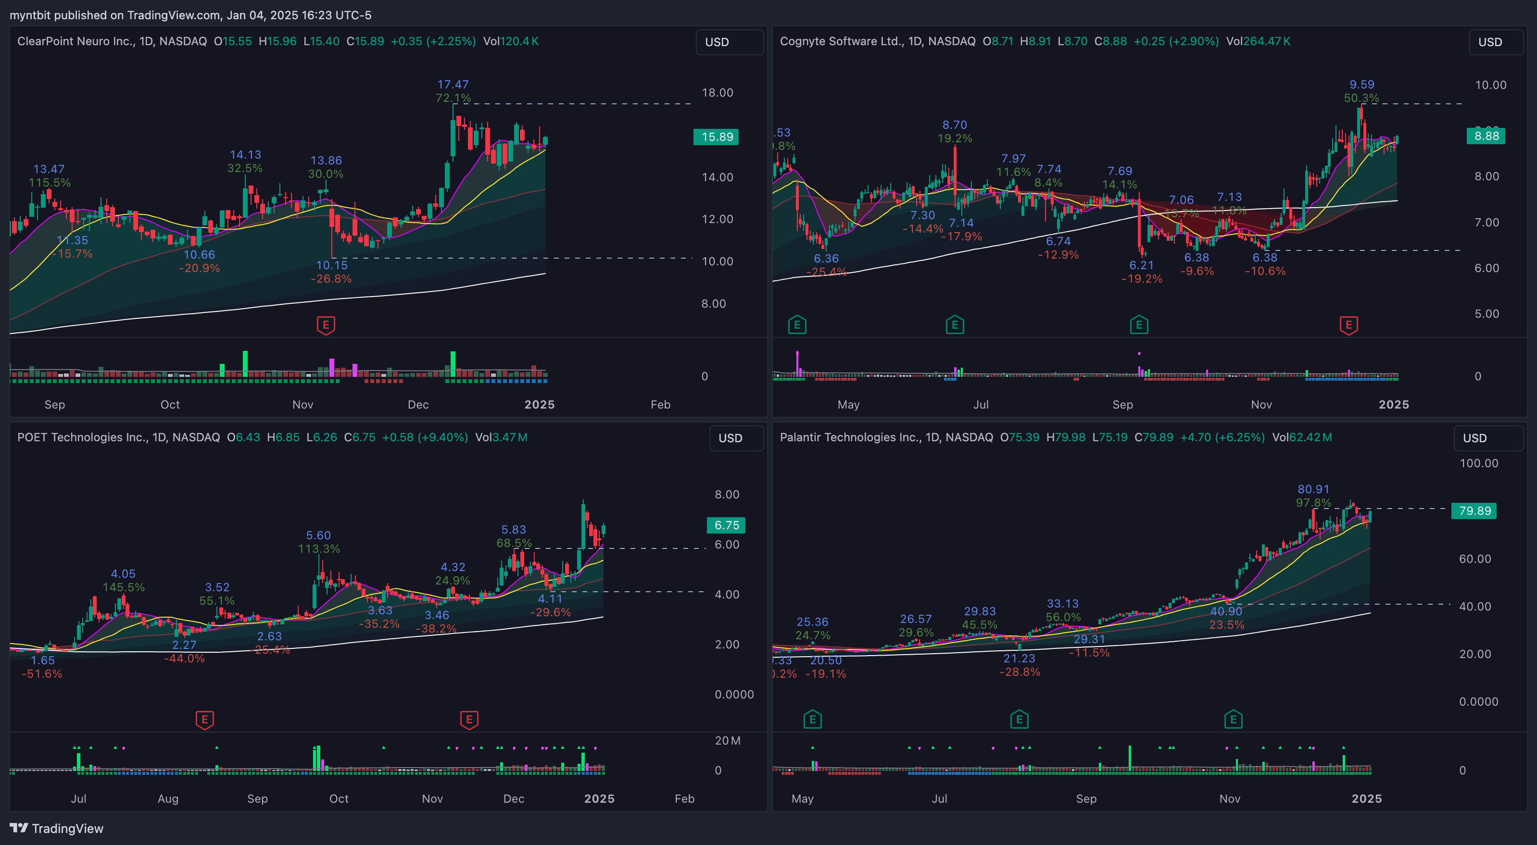Click Palantir low label 21.23
The height and width of the screenshot is (845, 1537).
click(1019, 659)
